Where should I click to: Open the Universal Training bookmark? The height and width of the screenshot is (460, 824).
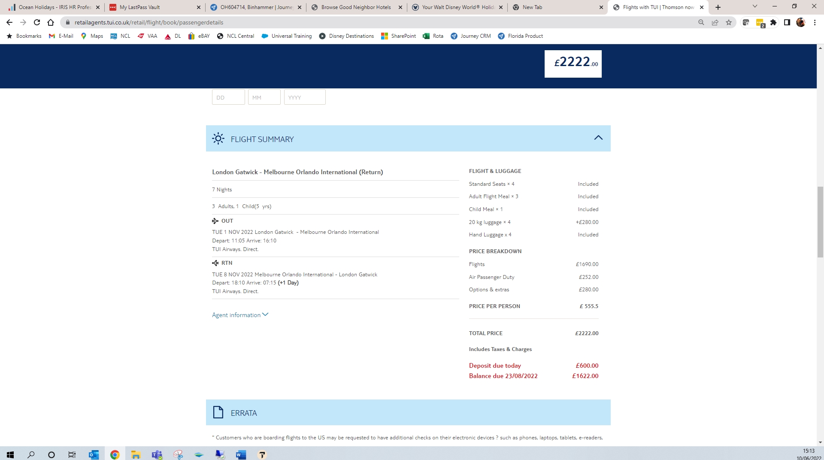(287, 36)
